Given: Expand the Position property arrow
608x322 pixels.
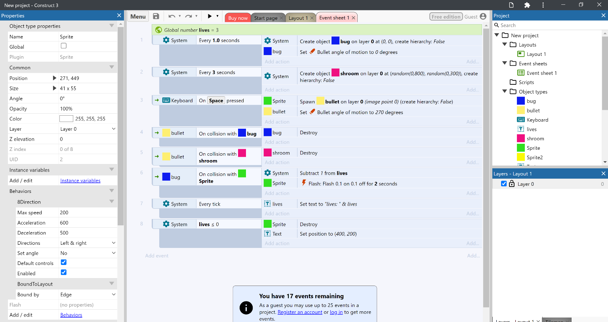Looking at the screenshot, I should point(55,78).
